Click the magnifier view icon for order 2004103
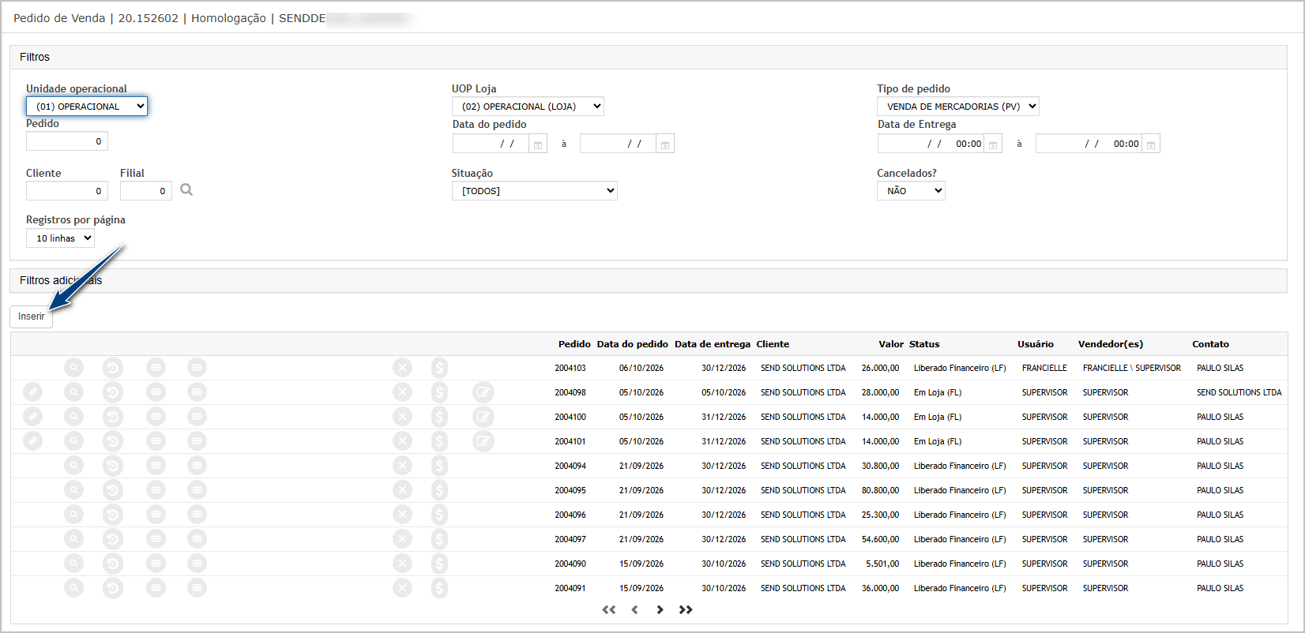This screenshot has width=1305, height=633. coord(73,368)
